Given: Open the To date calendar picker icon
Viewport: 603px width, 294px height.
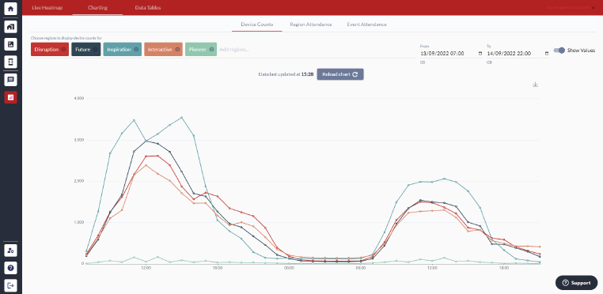Looking at the screenshot, I should click(547, 54).
